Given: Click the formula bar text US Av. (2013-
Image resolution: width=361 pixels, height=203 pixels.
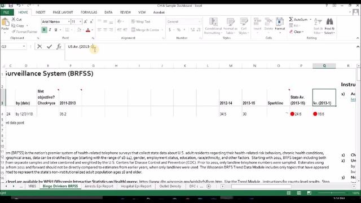Looking at the screenshot, I should pyautogui.click(x=79, y=46).
